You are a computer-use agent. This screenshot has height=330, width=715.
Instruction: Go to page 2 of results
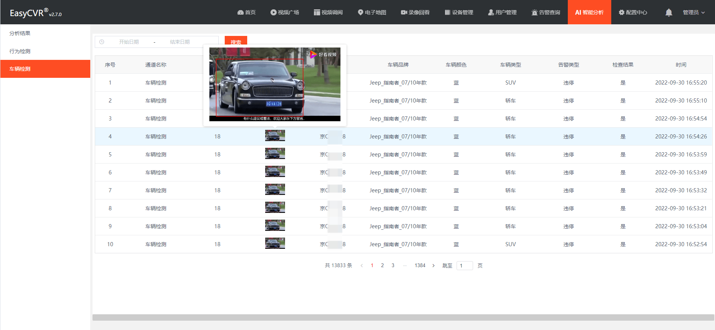coord(382,265)
